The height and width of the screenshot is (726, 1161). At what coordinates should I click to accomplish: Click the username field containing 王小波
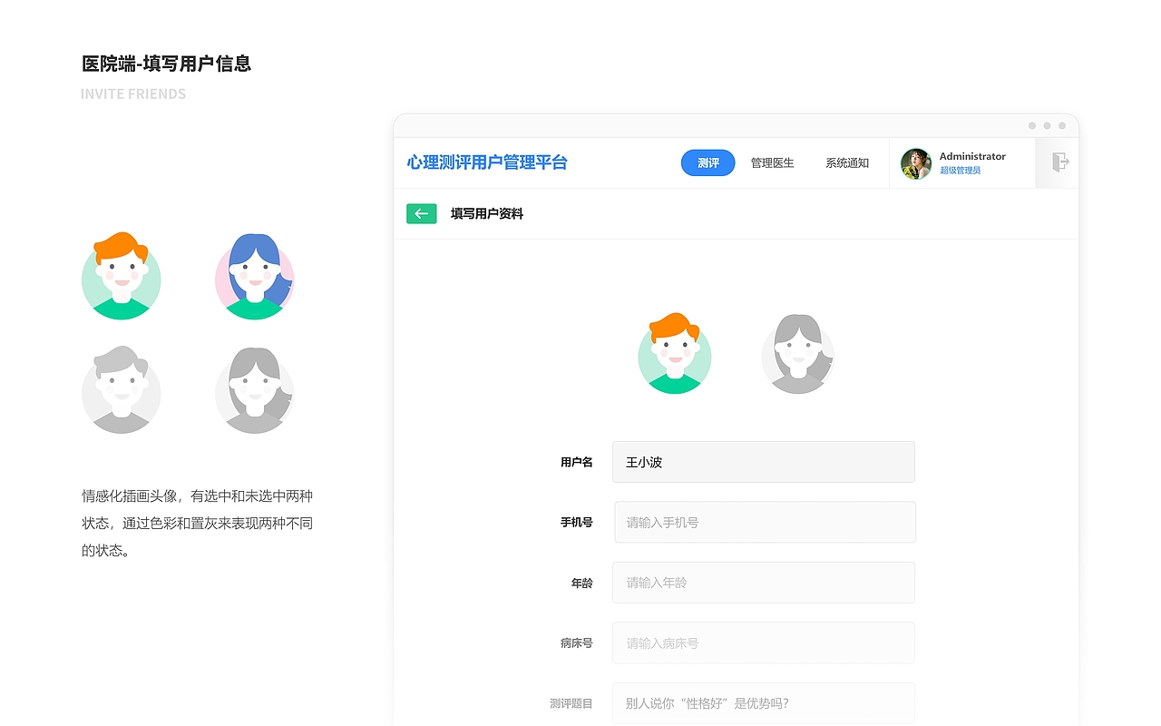click(764, 462)
